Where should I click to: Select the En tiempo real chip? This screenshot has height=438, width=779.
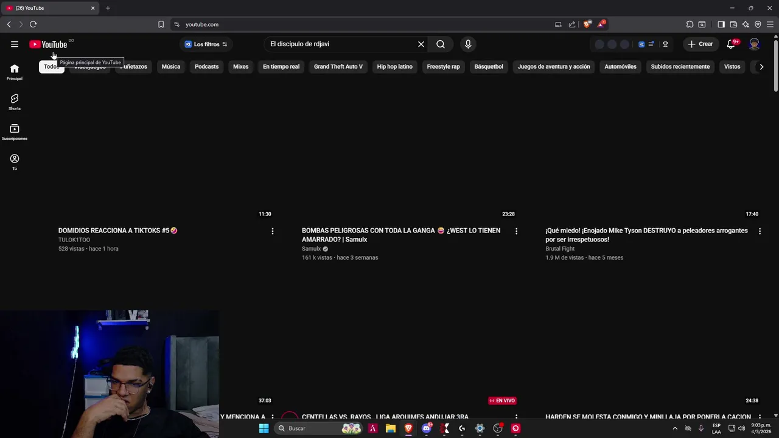pyautogui.click(x=281, y=66)
